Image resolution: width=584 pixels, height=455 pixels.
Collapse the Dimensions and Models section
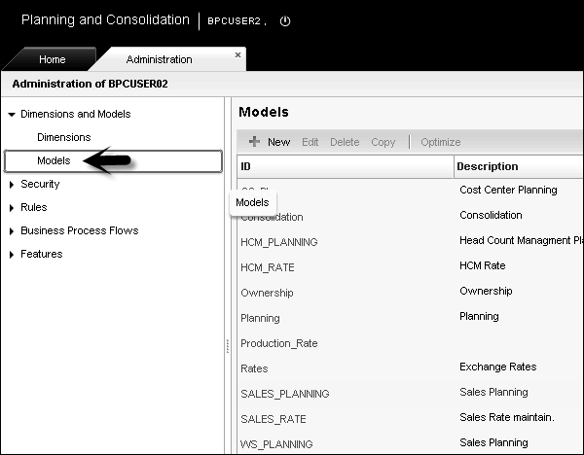12,115
